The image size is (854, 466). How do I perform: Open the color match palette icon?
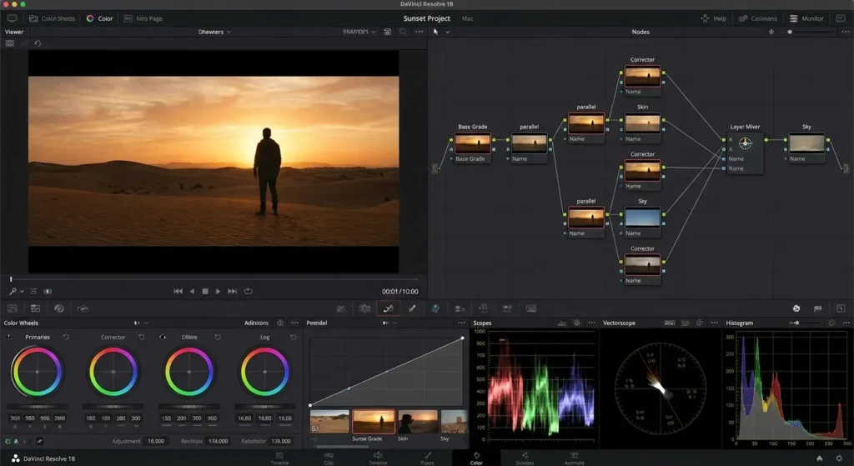click(x=35, y=308)
